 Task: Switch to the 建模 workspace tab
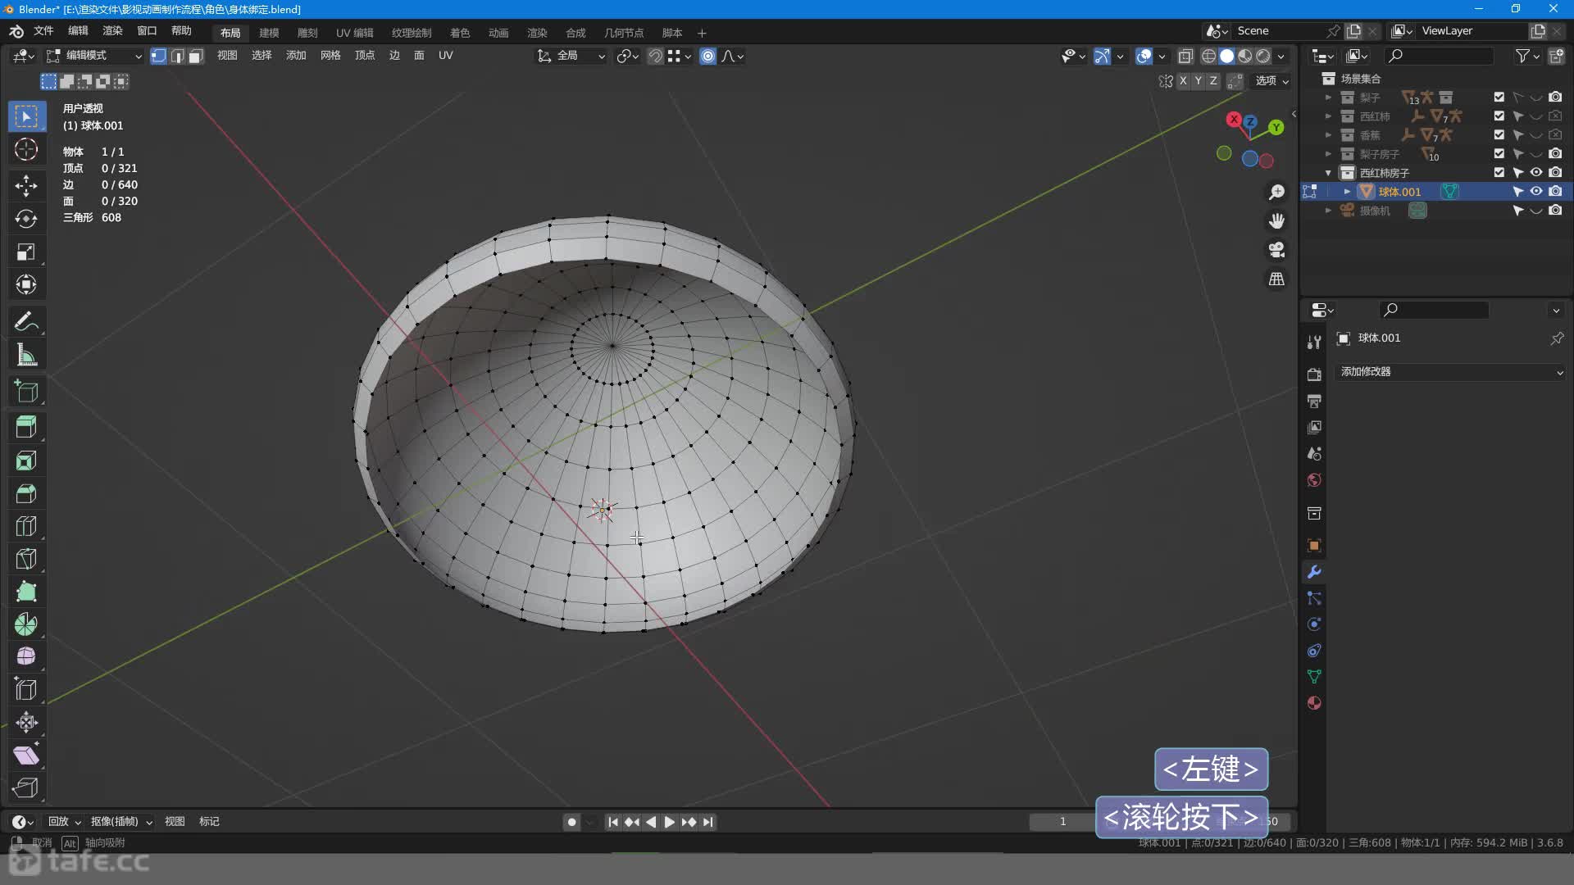269,33
